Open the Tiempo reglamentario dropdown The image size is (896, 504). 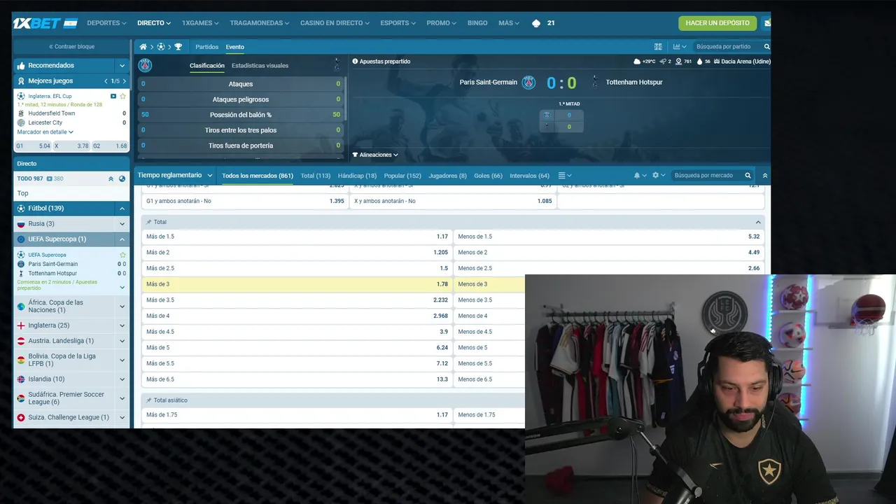(x=175, y=176)
